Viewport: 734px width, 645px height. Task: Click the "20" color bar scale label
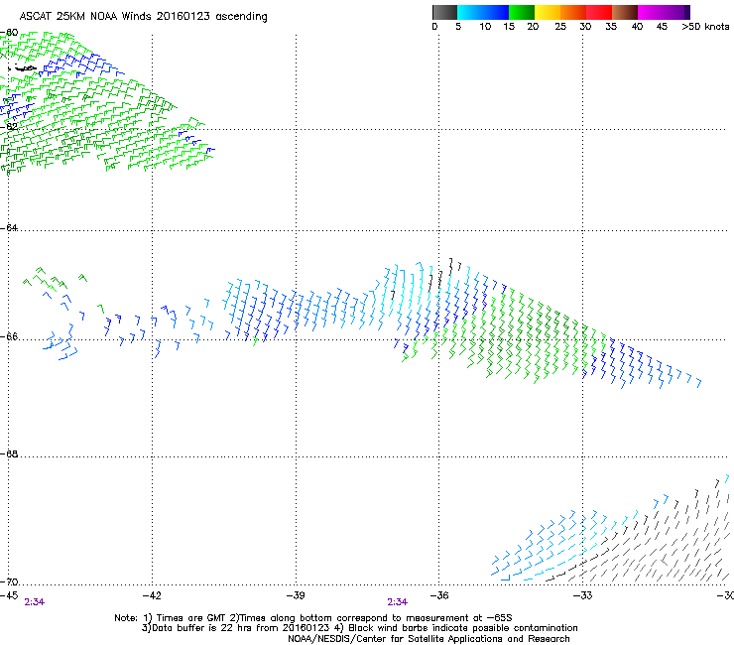(x=533, y=27)
